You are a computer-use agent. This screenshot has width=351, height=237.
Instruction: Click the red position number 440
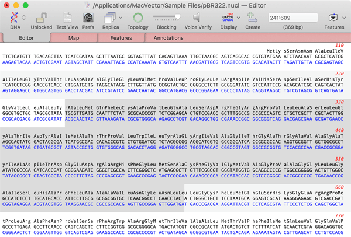pyautogui.click(x=339, y=130)
